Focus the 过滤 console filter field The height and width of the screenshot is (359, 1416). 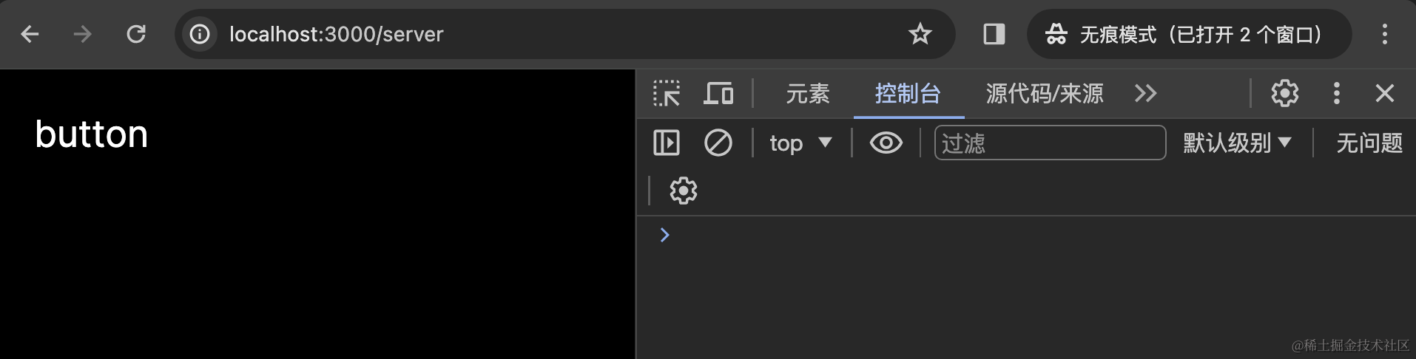coord(1050,143)
